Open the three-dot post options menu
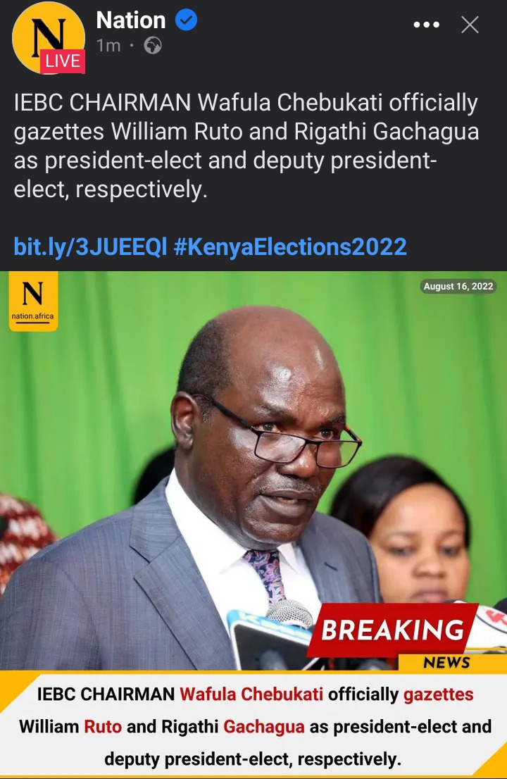The width and height of the screenshot is (507, 779). pyautogui.click(x=427, y=25)
